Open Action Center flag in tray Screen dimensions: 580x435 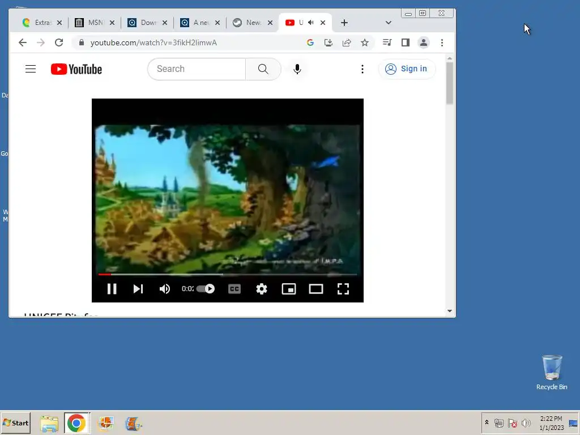point(512,423)
